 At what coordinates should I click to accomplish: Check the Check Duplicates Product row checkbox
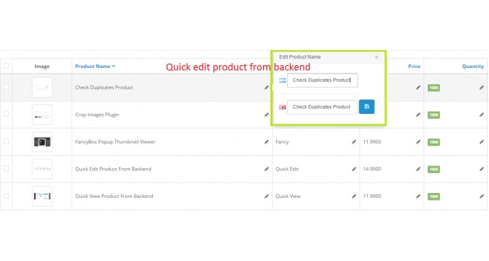pos(6,87)
